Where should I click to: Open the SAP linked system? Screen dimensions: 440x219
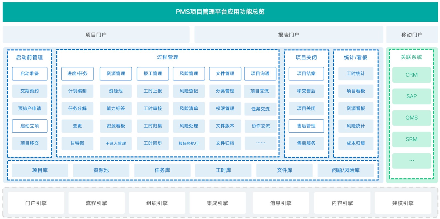[x=412, y=96]
